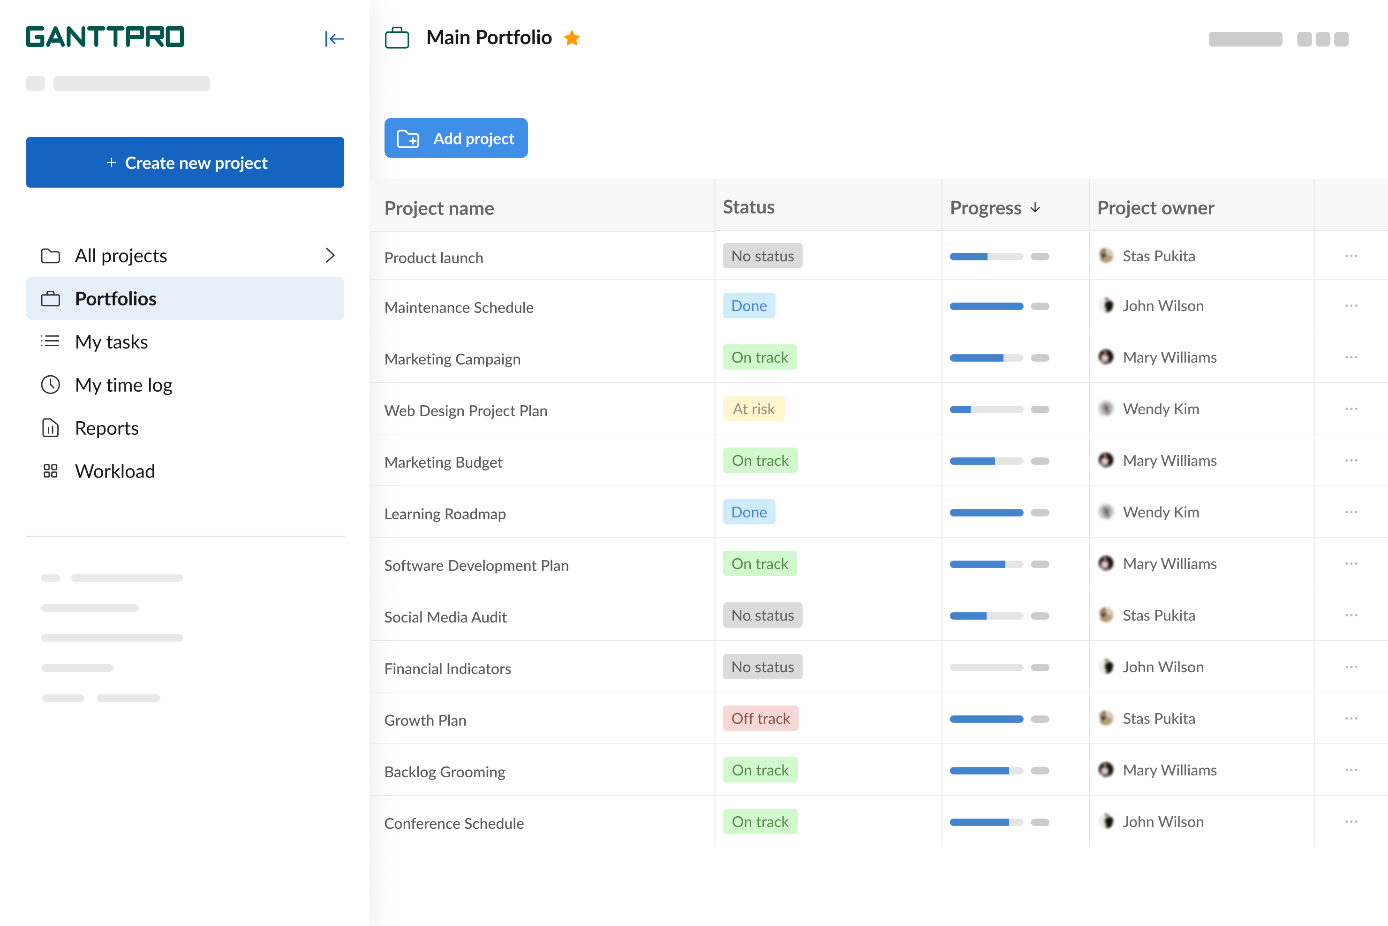This screenshot has width=1388, height=926.
Task: Open the options menu for Growth Plan
Action: tap(1351, 718)
